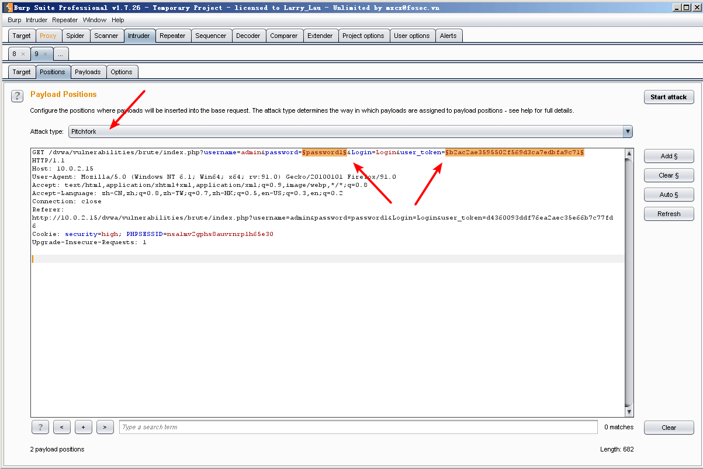Open the Window menu

click(x=95, y=20)
